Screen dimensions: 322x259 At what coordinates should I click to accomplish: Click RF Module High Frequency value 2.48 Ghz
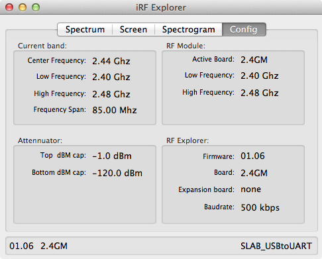pos(260,93)
